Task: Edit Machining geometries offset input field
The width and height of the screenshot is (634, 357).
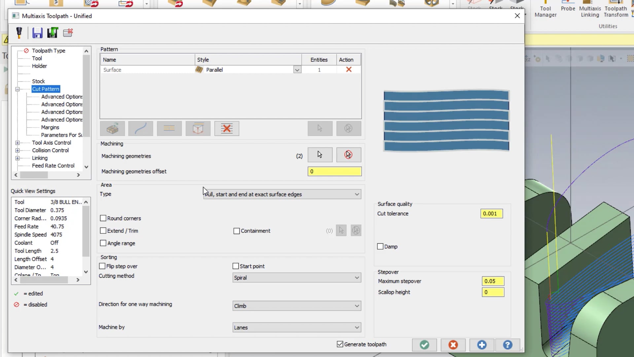Action: 335,171
